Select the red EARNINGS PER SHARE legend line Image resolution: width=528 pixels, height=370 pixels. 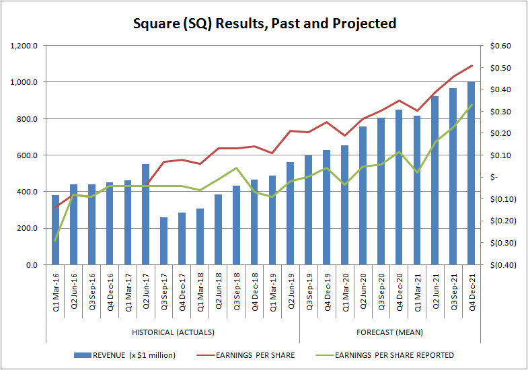[x=205, y=355]
